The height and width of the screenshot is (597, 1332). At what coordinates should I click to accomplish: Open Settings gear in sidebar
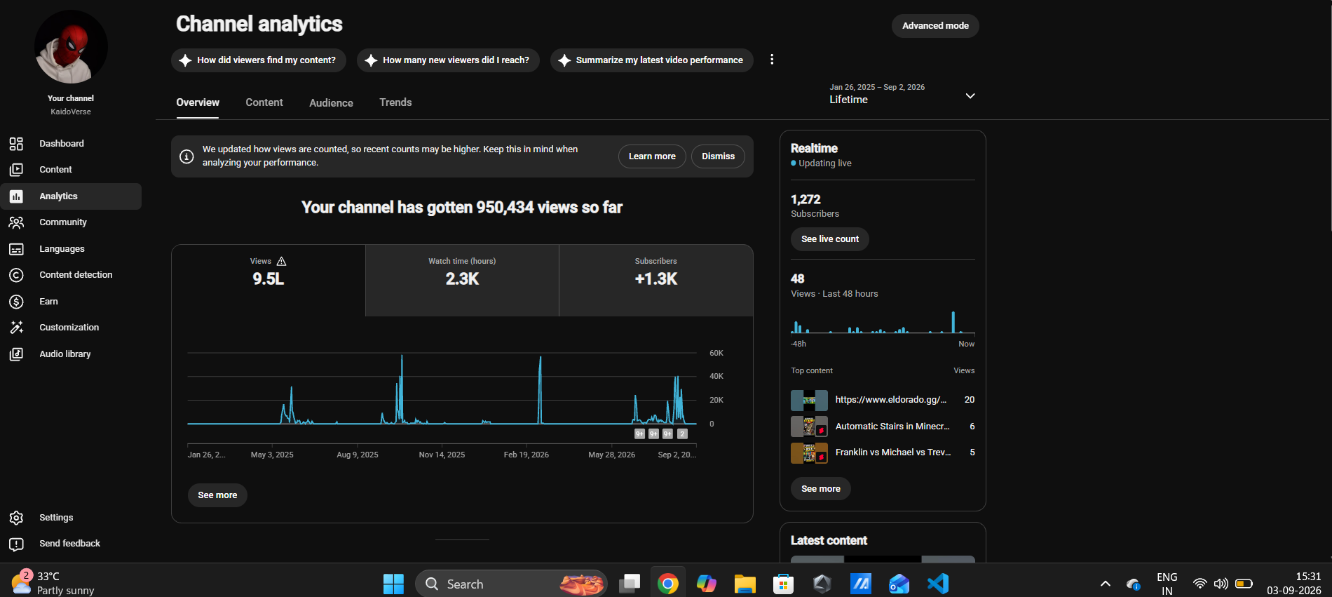[16, 518]
